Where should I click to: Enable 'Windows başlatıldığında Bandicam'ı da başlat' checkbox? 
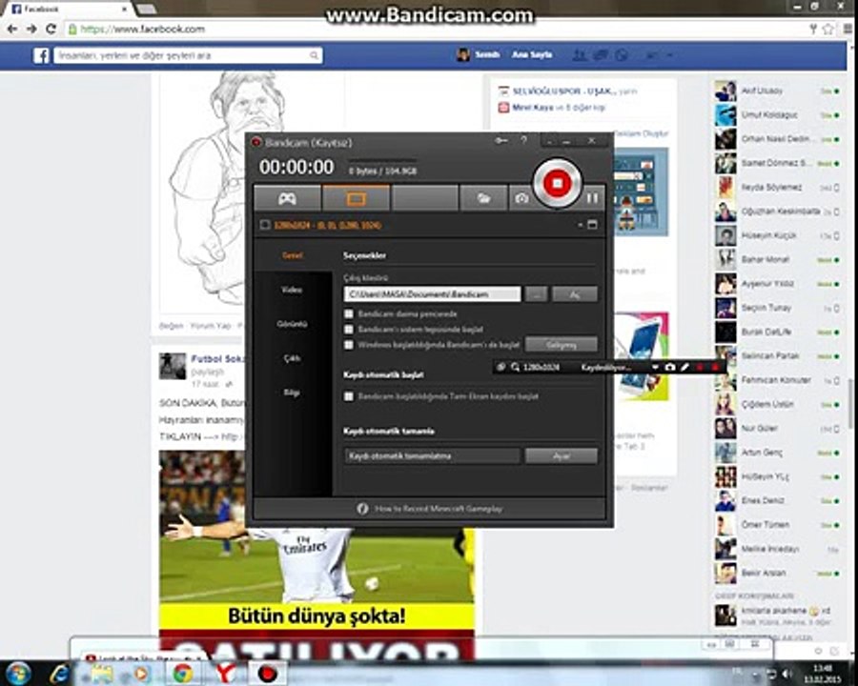[x=349, y=345]
